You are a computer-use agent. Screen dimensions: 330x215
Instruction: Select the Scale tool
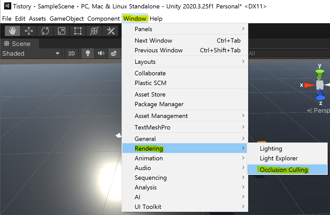pos(62,31)
